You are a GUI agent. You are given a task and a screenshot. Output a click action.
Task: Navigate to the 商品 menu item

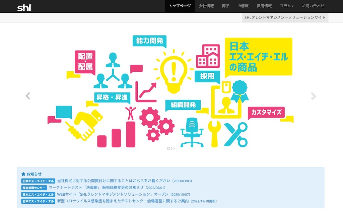[x=226, y=6]
